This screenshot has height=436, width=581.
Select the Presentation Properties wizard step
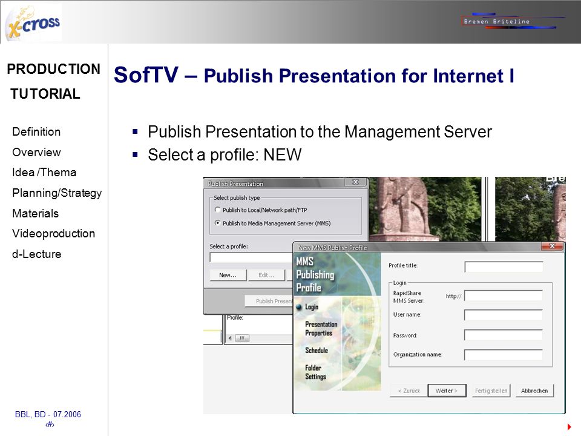pos(321,328)
